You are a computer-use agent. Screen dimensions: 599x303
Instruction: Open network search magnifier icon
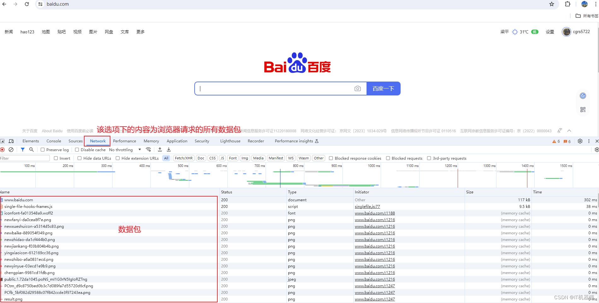pos(32,150)
